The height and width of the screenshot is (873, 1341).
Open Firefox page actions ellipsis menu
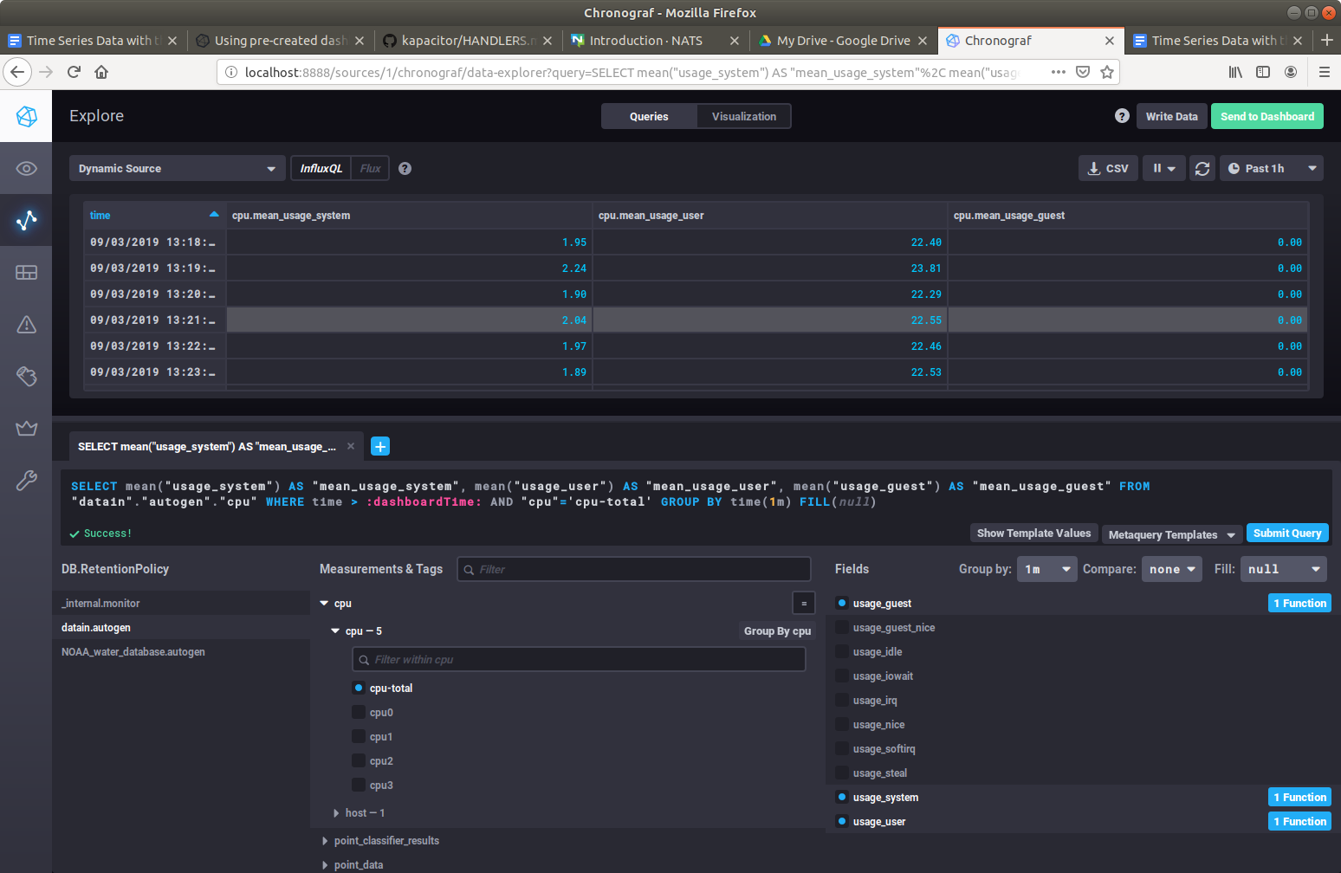[1059, 72]
